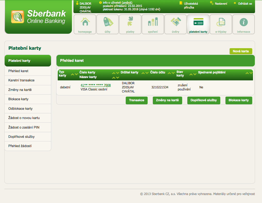
Task: Open Změny na kartě sidebar item
Action: tap(28, 90)
